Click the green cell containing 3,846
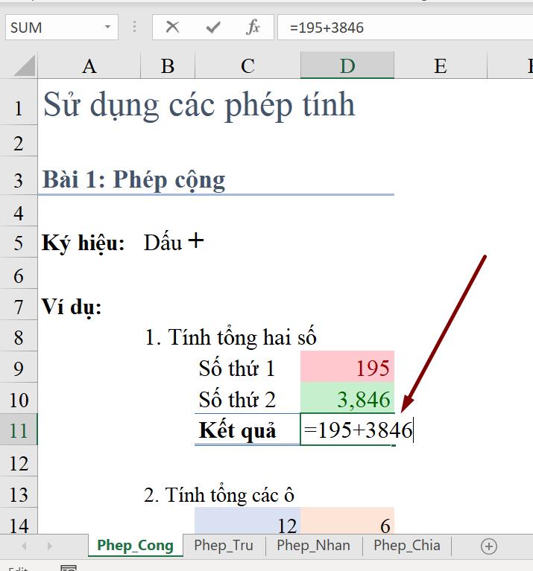533x571 pixels. coord(347,398)
